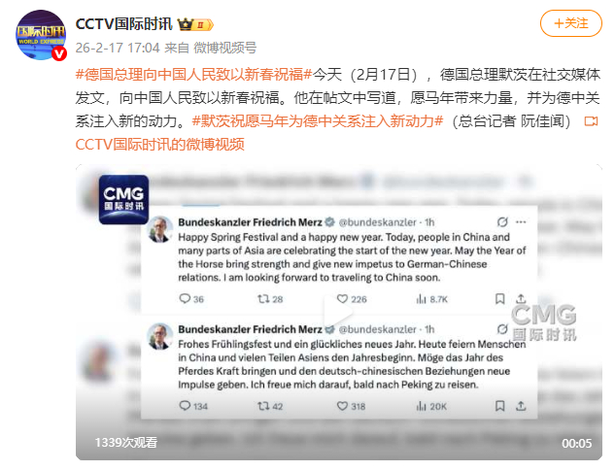Screen dimensions: 615x471
Task: Click share icon on German tweet
Action: click(521, 406)
